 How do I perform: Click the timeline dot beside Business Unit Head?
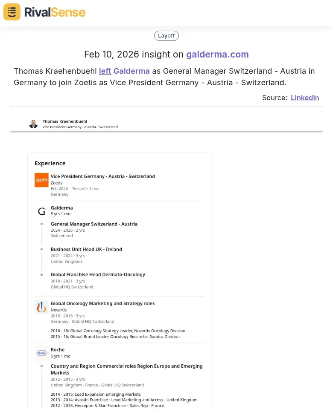[x=41, y=250]
